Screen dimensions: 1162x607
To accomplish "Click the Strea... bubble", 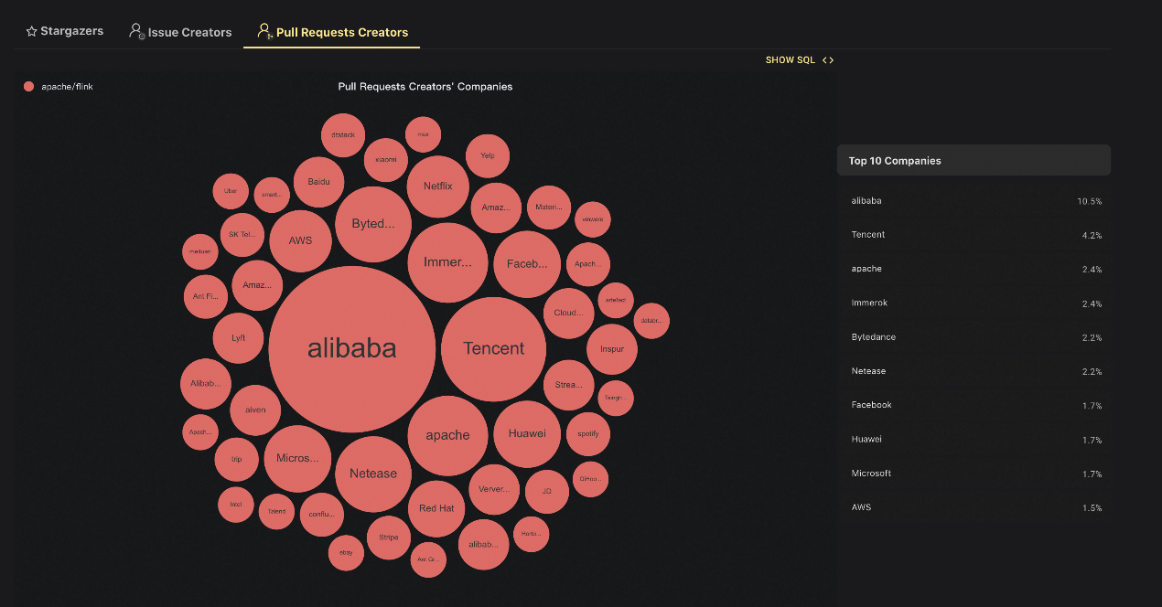I will 569,385.
